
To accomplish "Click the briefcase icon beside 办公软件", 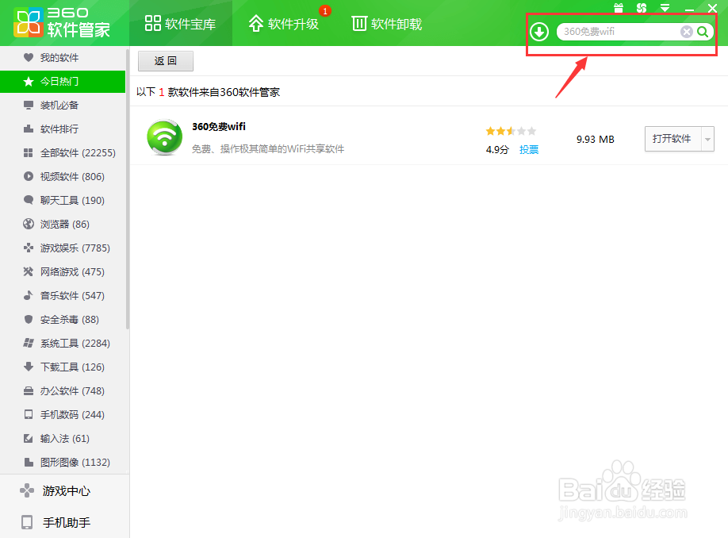I will (x=29, y=390).
